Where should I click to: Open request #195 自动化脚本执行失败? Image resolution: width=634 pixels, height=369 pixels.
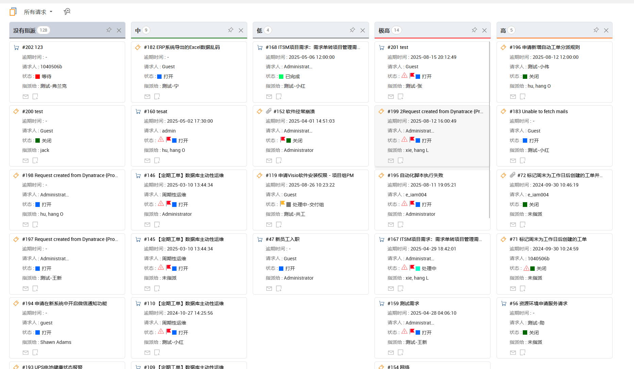415,175
